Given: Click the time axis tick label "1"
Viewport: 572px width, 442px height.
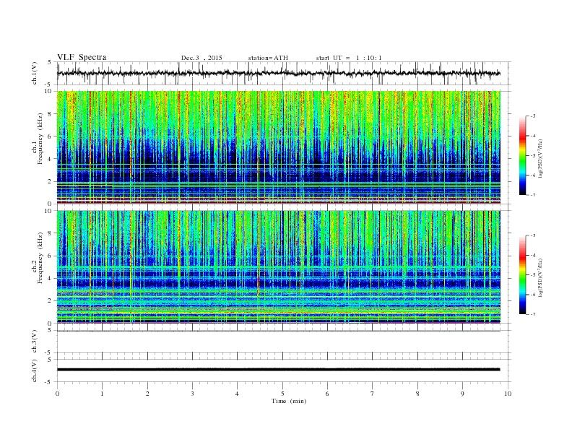Looking at the screenshot, I should [102, 394].
